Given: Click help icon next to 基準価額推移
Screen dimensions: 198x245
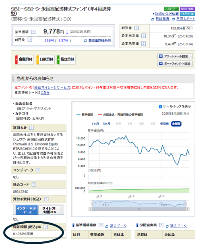Looking at the screenshot, I should tap(101, 225).
